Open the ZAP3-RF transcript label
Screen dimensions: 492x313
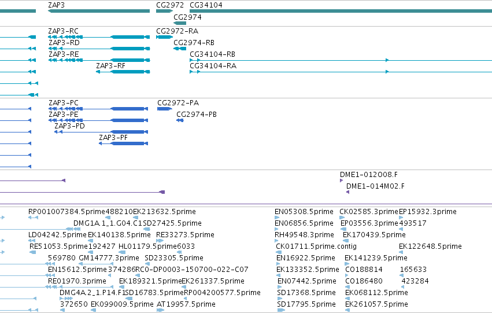click(111, 66)
